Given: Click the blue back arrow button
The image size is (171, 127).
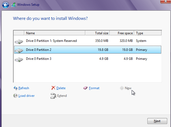Looking at the screenshot, I should pyautogui.click(x=5, y=5).
